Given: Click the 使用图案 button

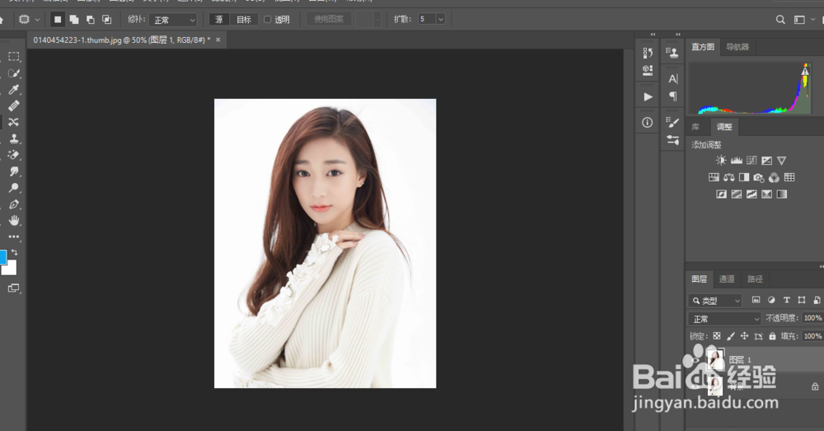Looking at the screenshot, I should tap(329, 20).
